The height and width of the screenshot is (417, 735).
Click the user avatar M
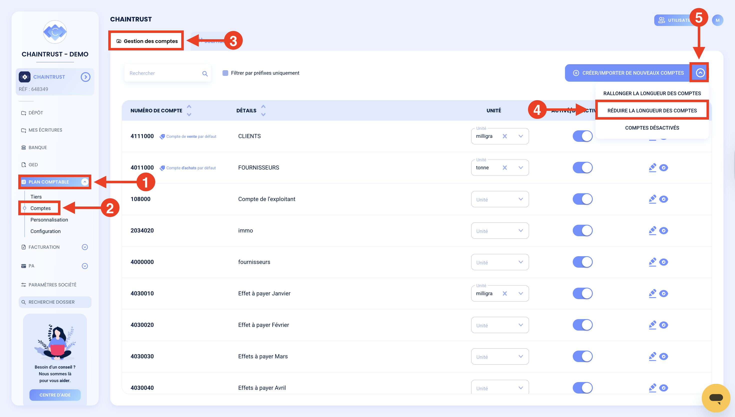pos(717,20)
